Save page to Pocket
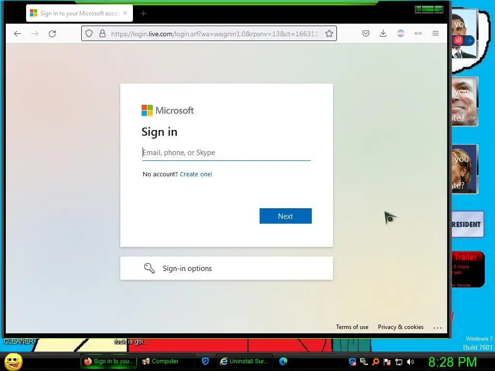This screenshot has height=371, width=495. pos(366,33)
